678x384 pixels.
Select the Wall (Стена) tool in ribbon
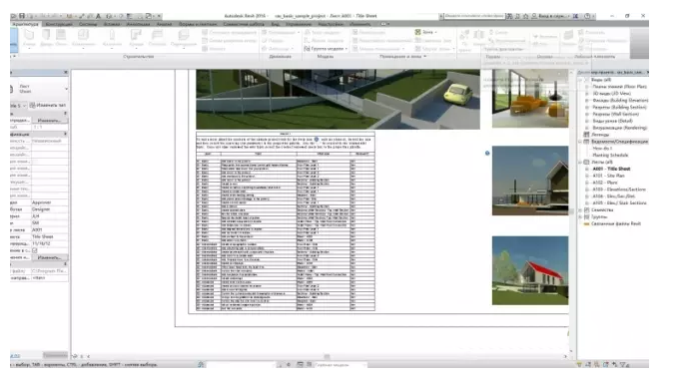tap(29, 38)
